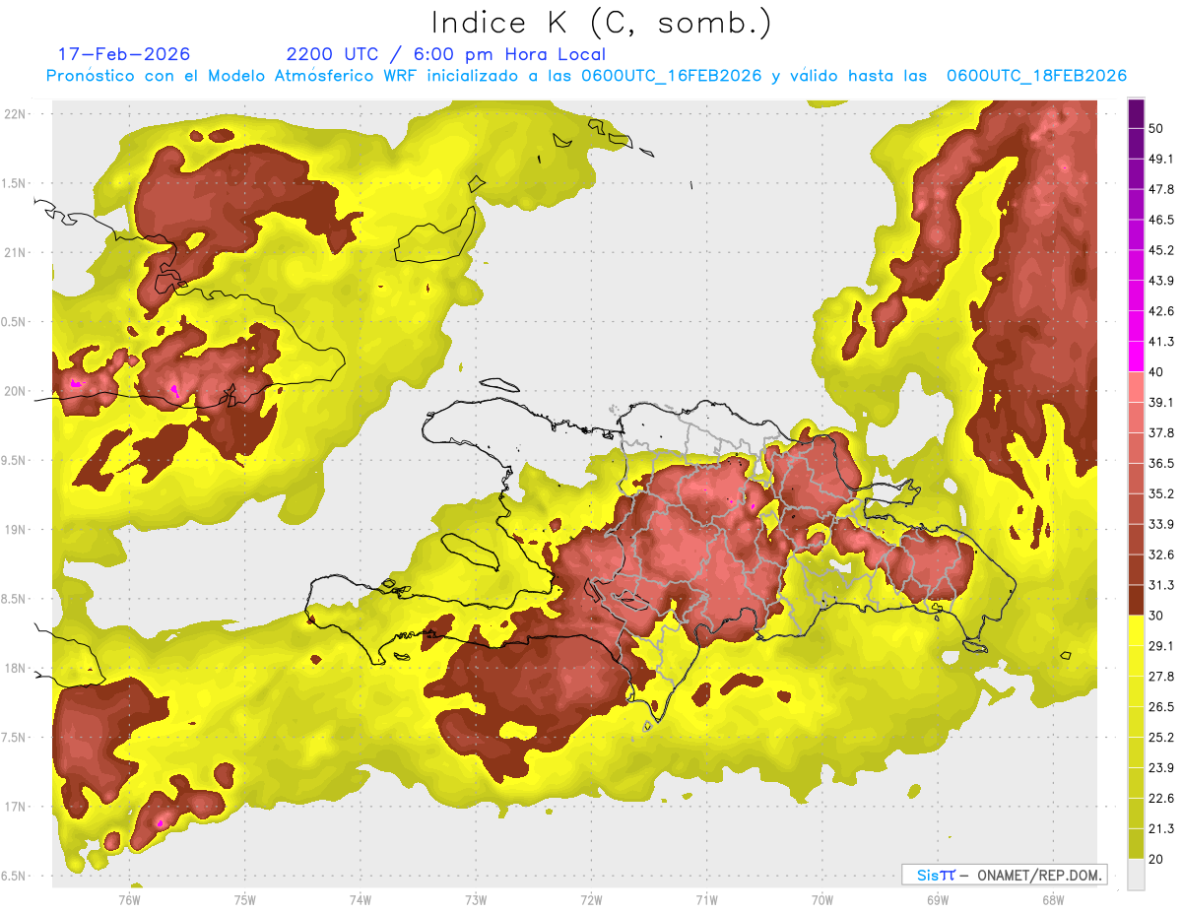Click the 71W longitude axis label
1182x913 pixels.
(x=706, y=899)
